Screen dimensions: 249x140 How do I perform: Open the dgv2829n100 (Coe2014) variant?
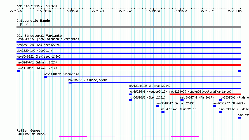pos(34,51)
